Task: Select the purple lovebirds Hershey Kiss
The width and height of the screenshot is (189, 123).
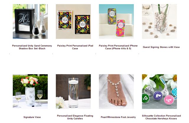Action: (x=158, y=96)
